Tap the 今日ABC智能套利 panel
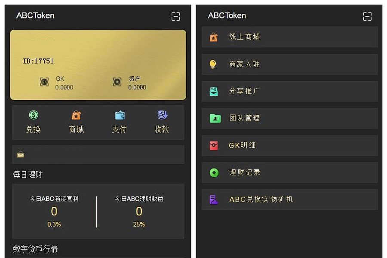The height and width of the screenshot is (258, 387). click(54, 211)
